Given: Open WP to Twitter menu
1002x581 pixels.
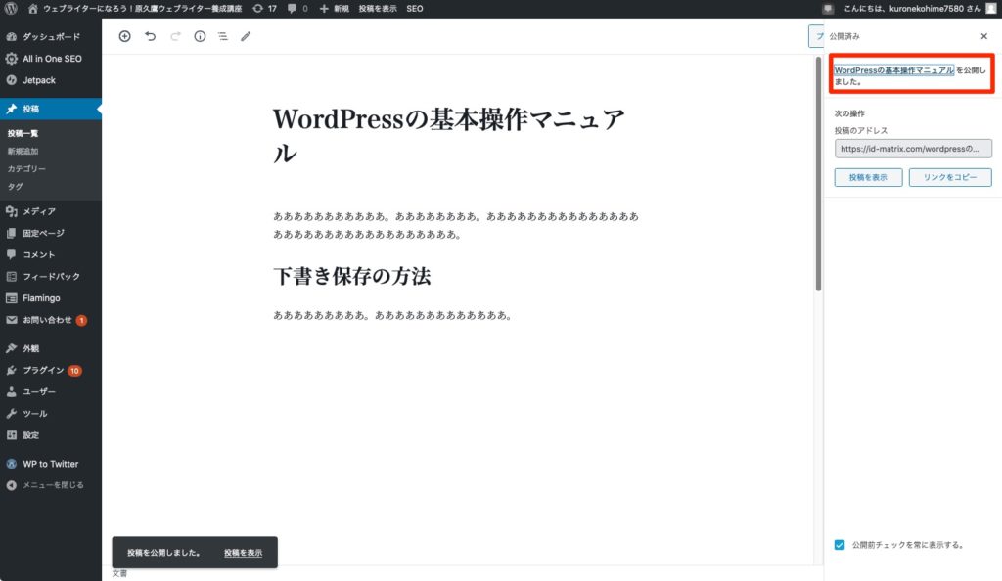Looking at the screenshot, I should tap(51, 464).
